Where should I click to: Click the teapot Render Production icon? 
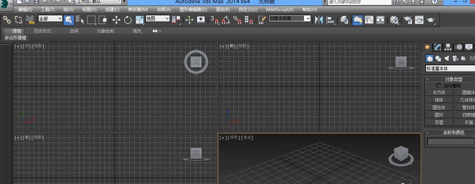point(431,20)
